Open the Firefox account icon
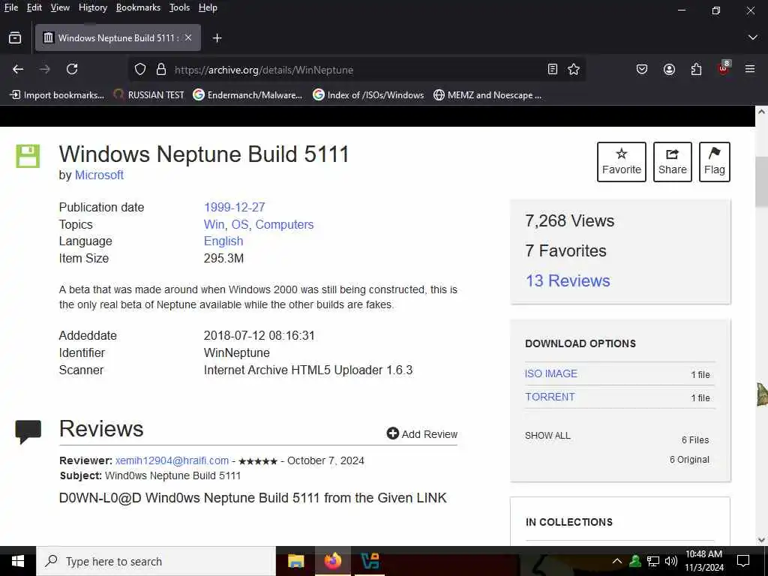The image size is (768, 576). 669,70
